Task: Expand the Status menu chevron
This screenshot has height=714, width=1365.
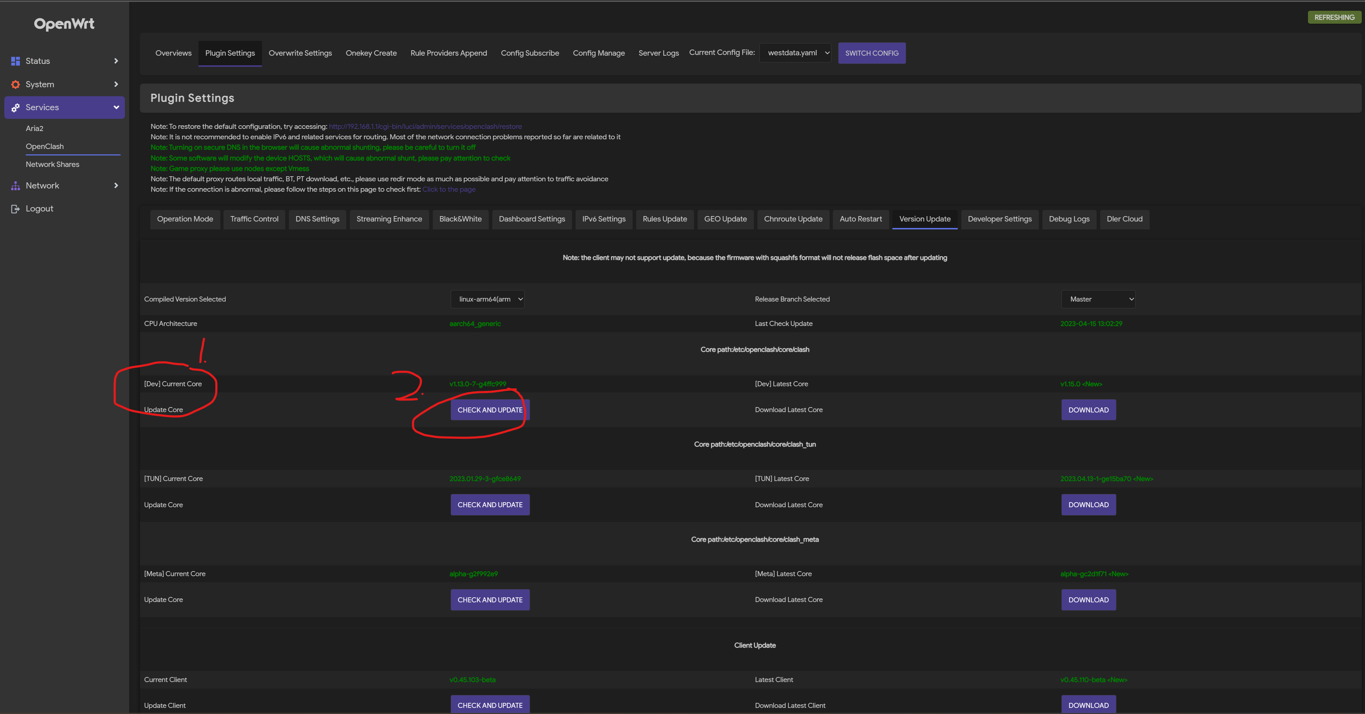Action: [116, 61]
